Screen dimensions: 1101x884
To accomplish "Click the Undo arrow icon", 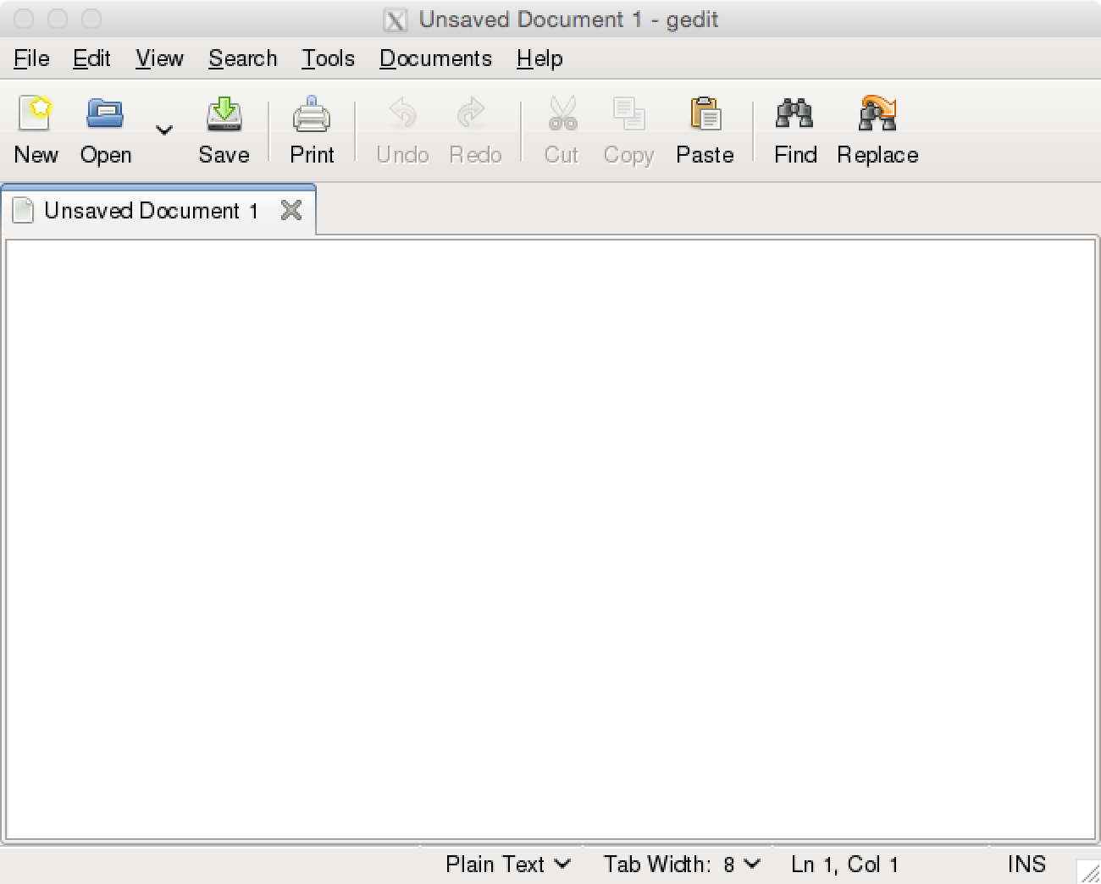I will pyautogui.click(x=402, y=113).
